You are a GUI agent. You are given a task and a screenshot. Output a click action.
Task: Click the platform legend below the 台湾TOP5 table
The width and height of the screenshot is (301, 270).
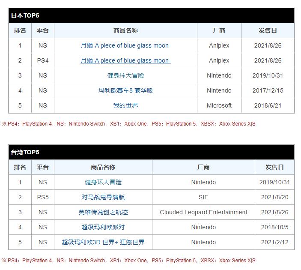(129, 261)
